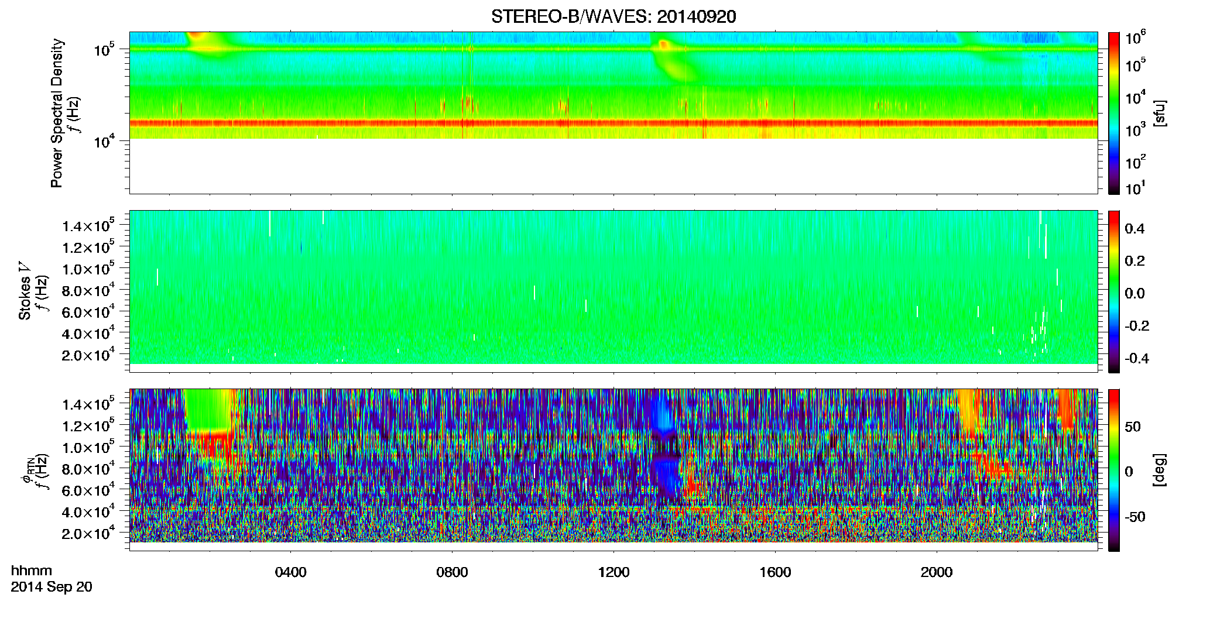Click the 0.0 label on Stokes colorbar

pyautogui.click(x=1135, y=294)
